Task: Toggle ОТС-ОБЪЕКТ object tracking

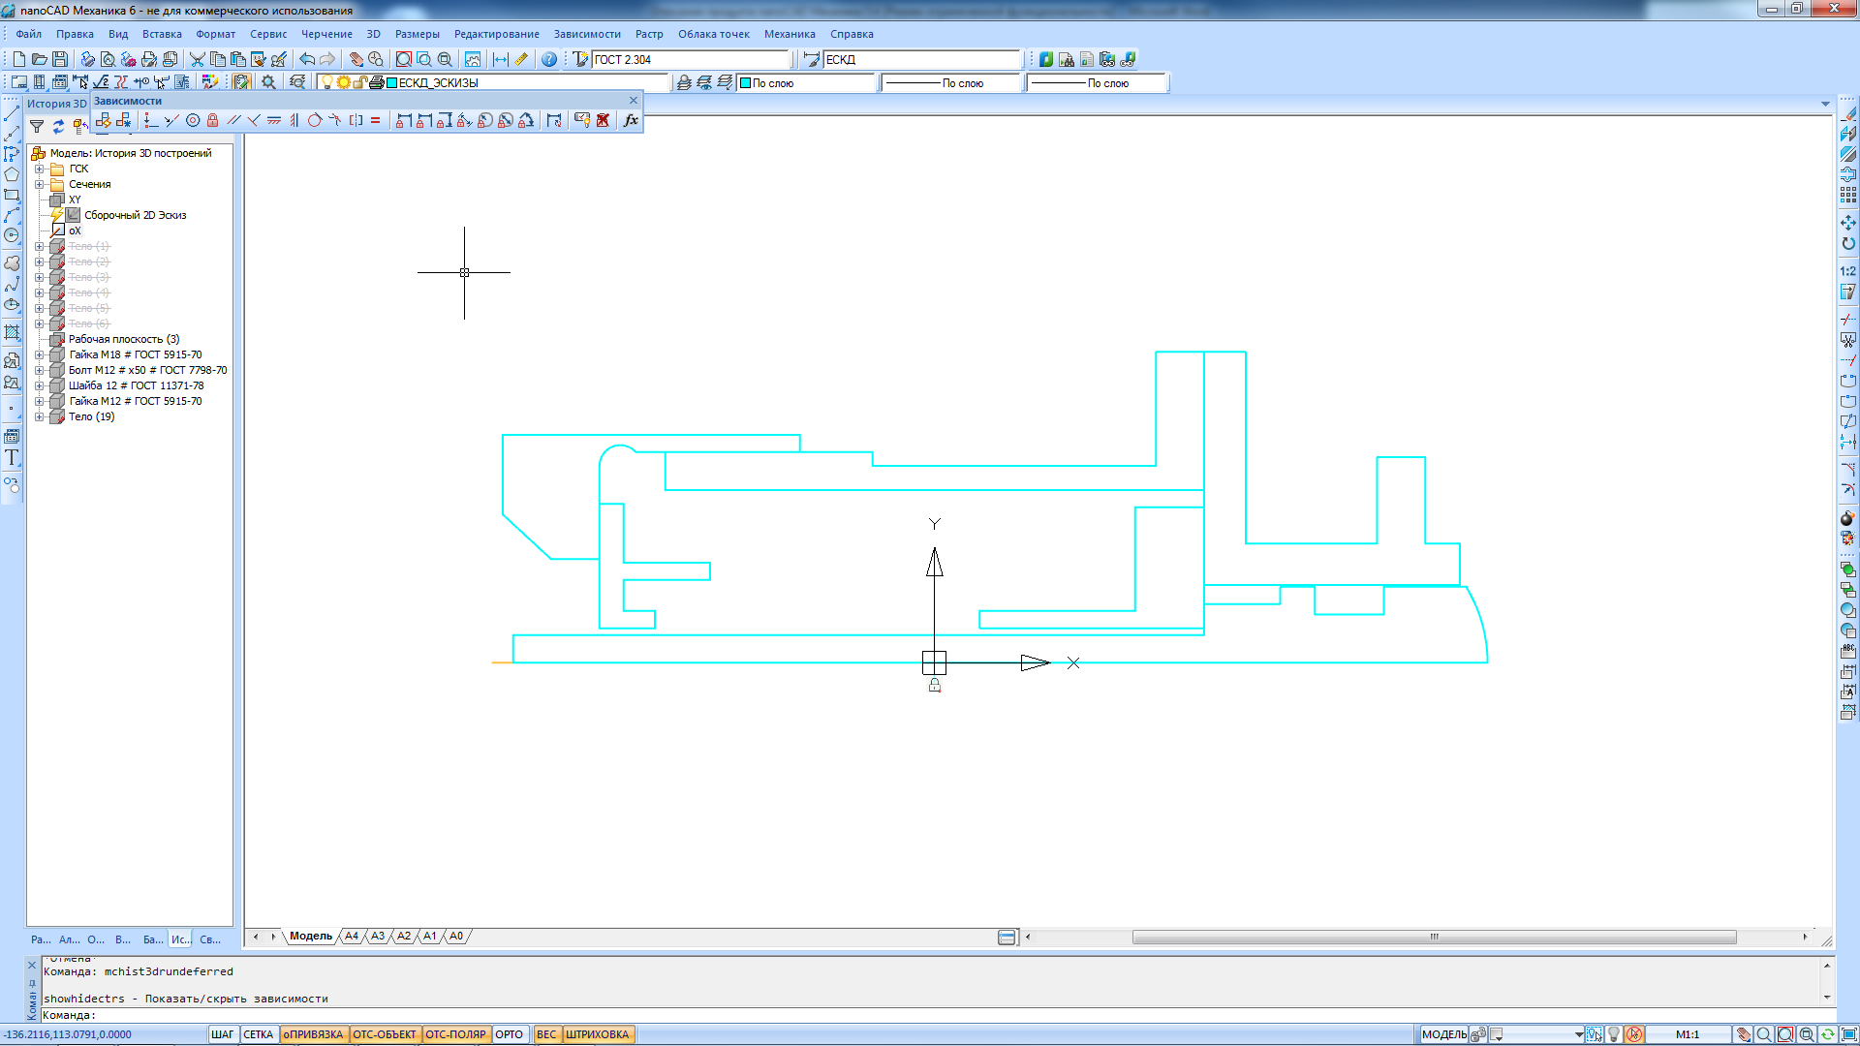Action: [x=385, y=1034]
